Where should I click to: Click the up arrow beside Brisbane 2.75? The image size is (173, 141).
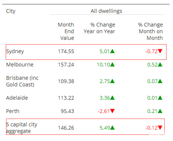point(112,81)
